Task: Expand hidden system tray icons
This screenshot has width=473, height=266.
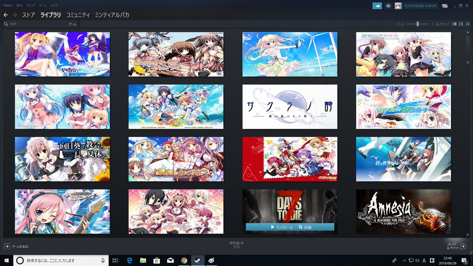Action: point(404,260)
